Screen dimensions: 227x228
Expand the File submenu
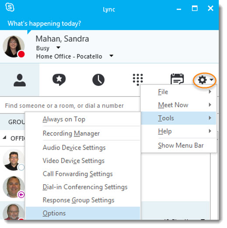179,92
